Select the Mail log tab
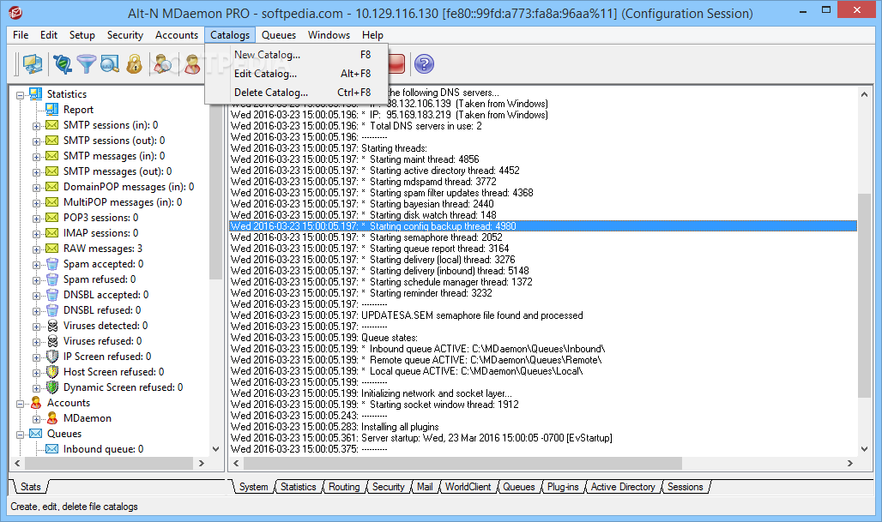882x522 pixels. click(x=425, y=487)
